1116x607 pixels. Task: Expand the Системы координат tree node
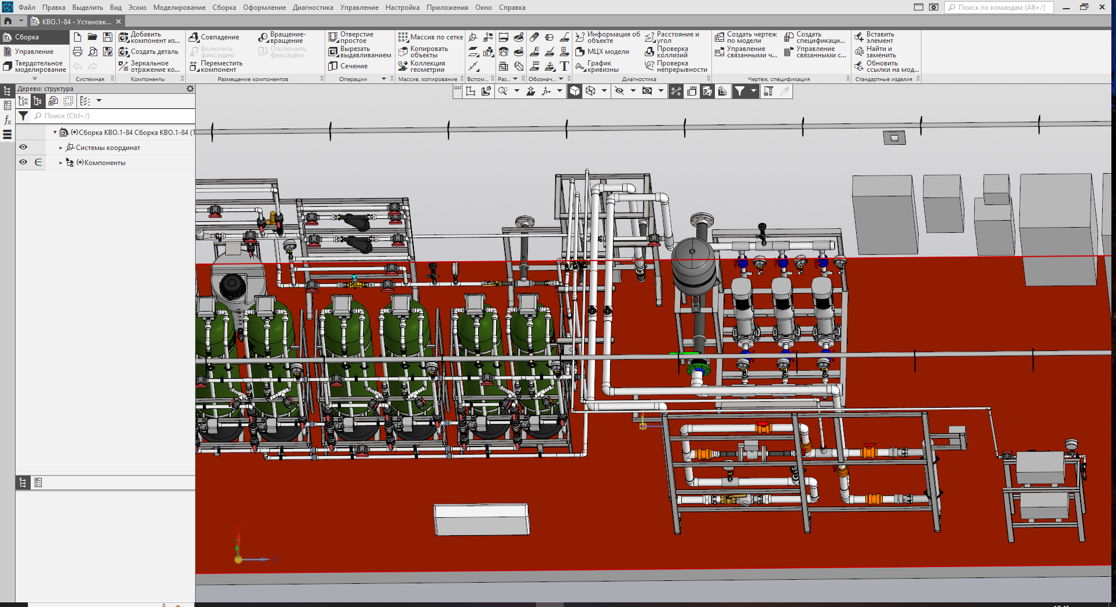(x=61, y=148)
